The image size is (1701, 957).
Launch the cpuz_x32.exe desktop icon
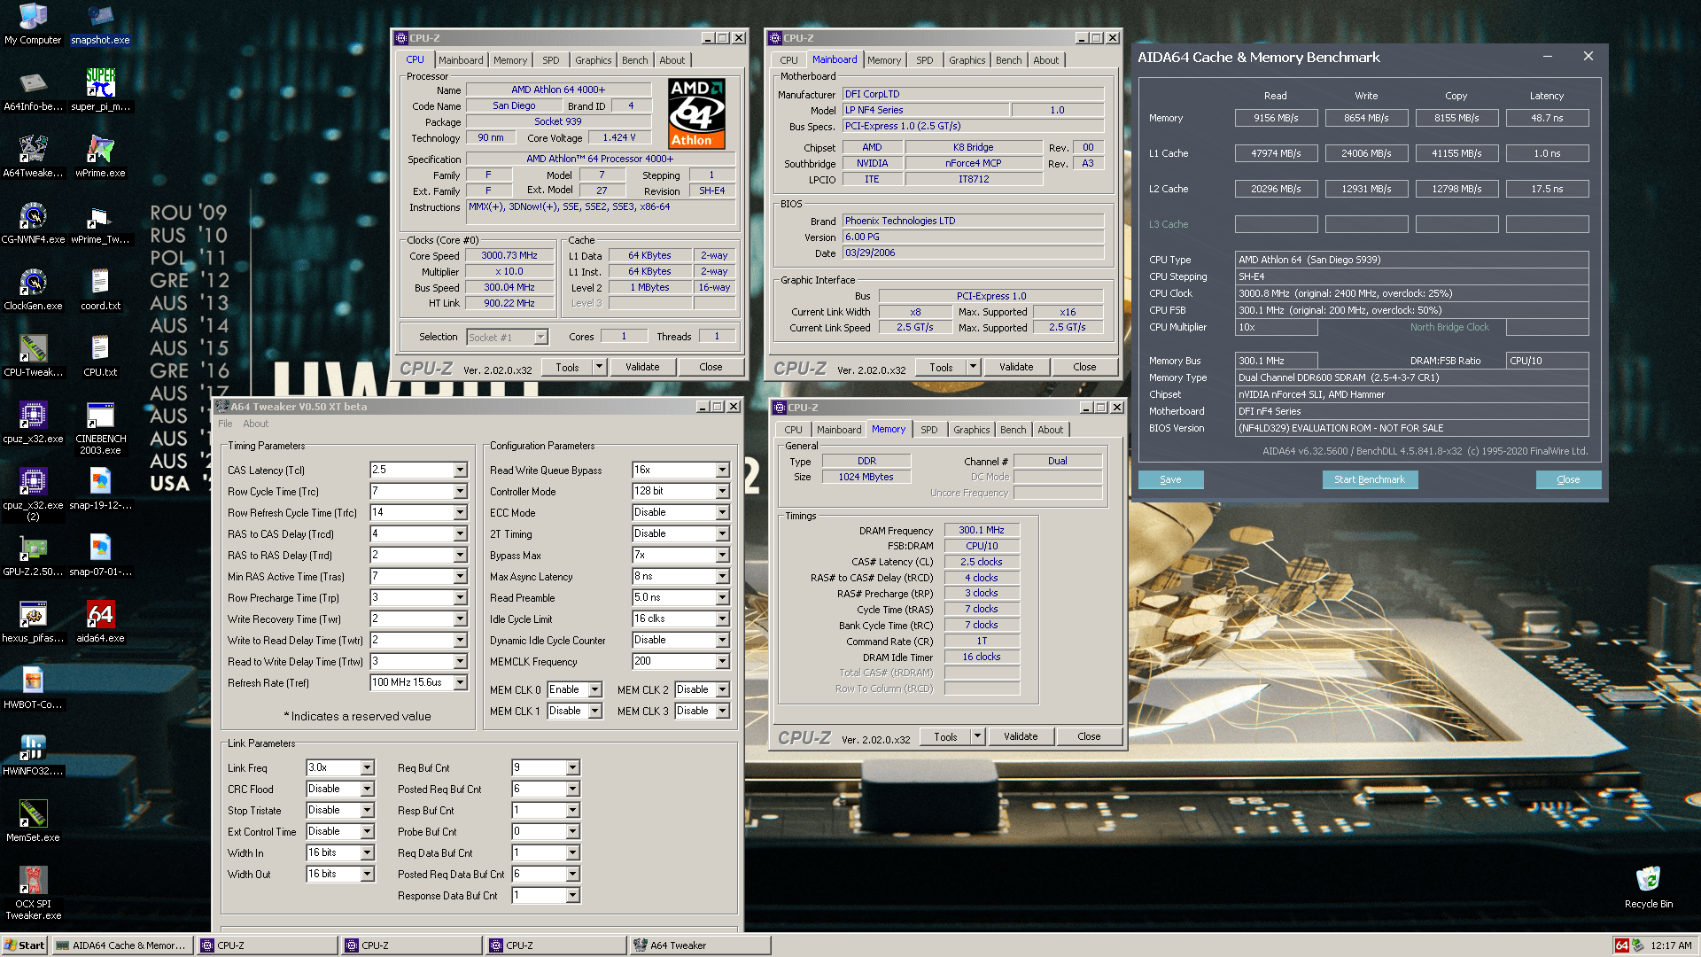pyautogui.click(x=33, y=423)
